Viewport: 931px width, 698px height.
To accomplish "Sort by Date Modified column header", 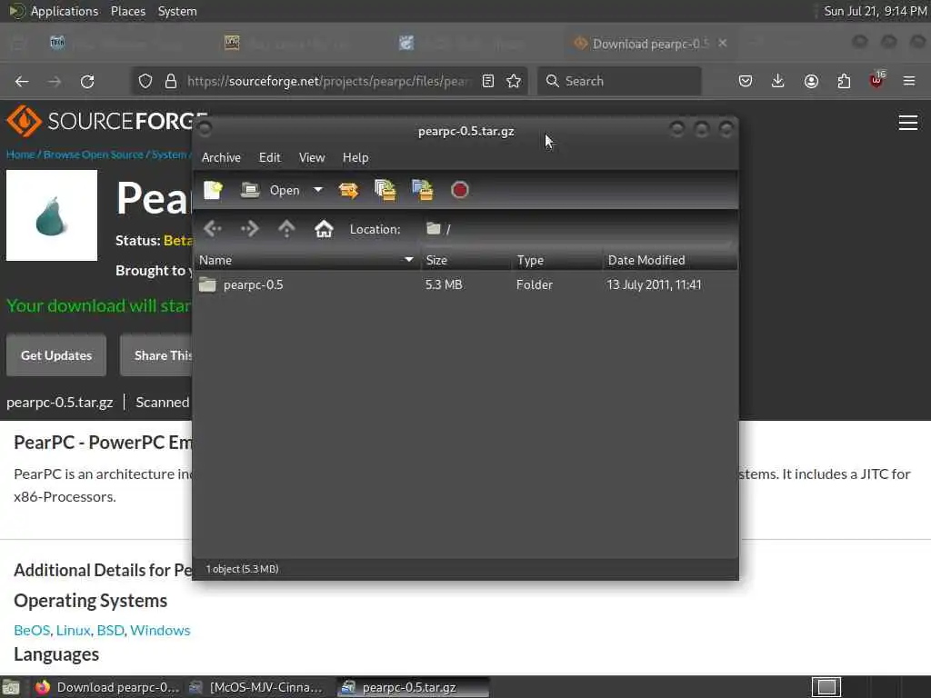I will (670, 260).
